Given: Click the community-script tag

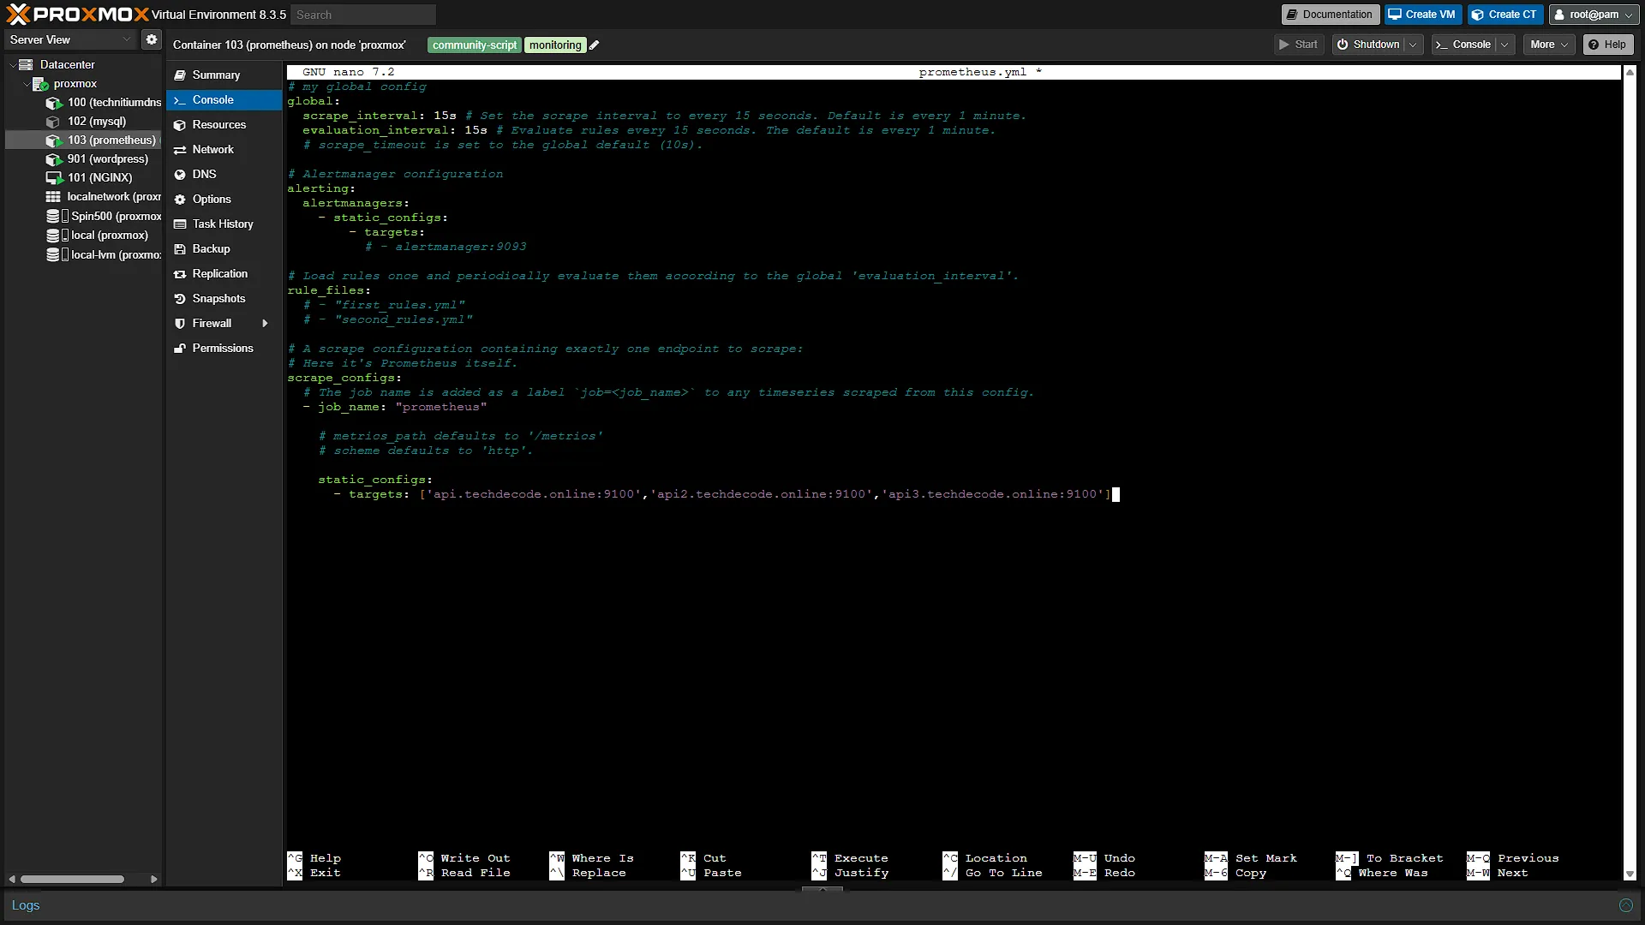Looking at the screenshot, I should [475, 45].
